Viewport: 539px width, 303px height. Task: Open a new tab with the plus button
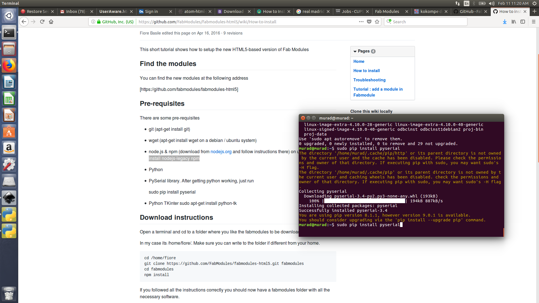tap(535, 11)
